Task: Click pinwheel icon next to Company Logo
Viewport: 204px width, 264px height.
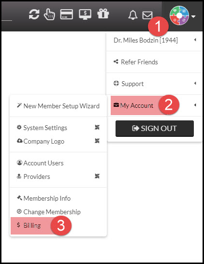Action: tap(97, 141)
